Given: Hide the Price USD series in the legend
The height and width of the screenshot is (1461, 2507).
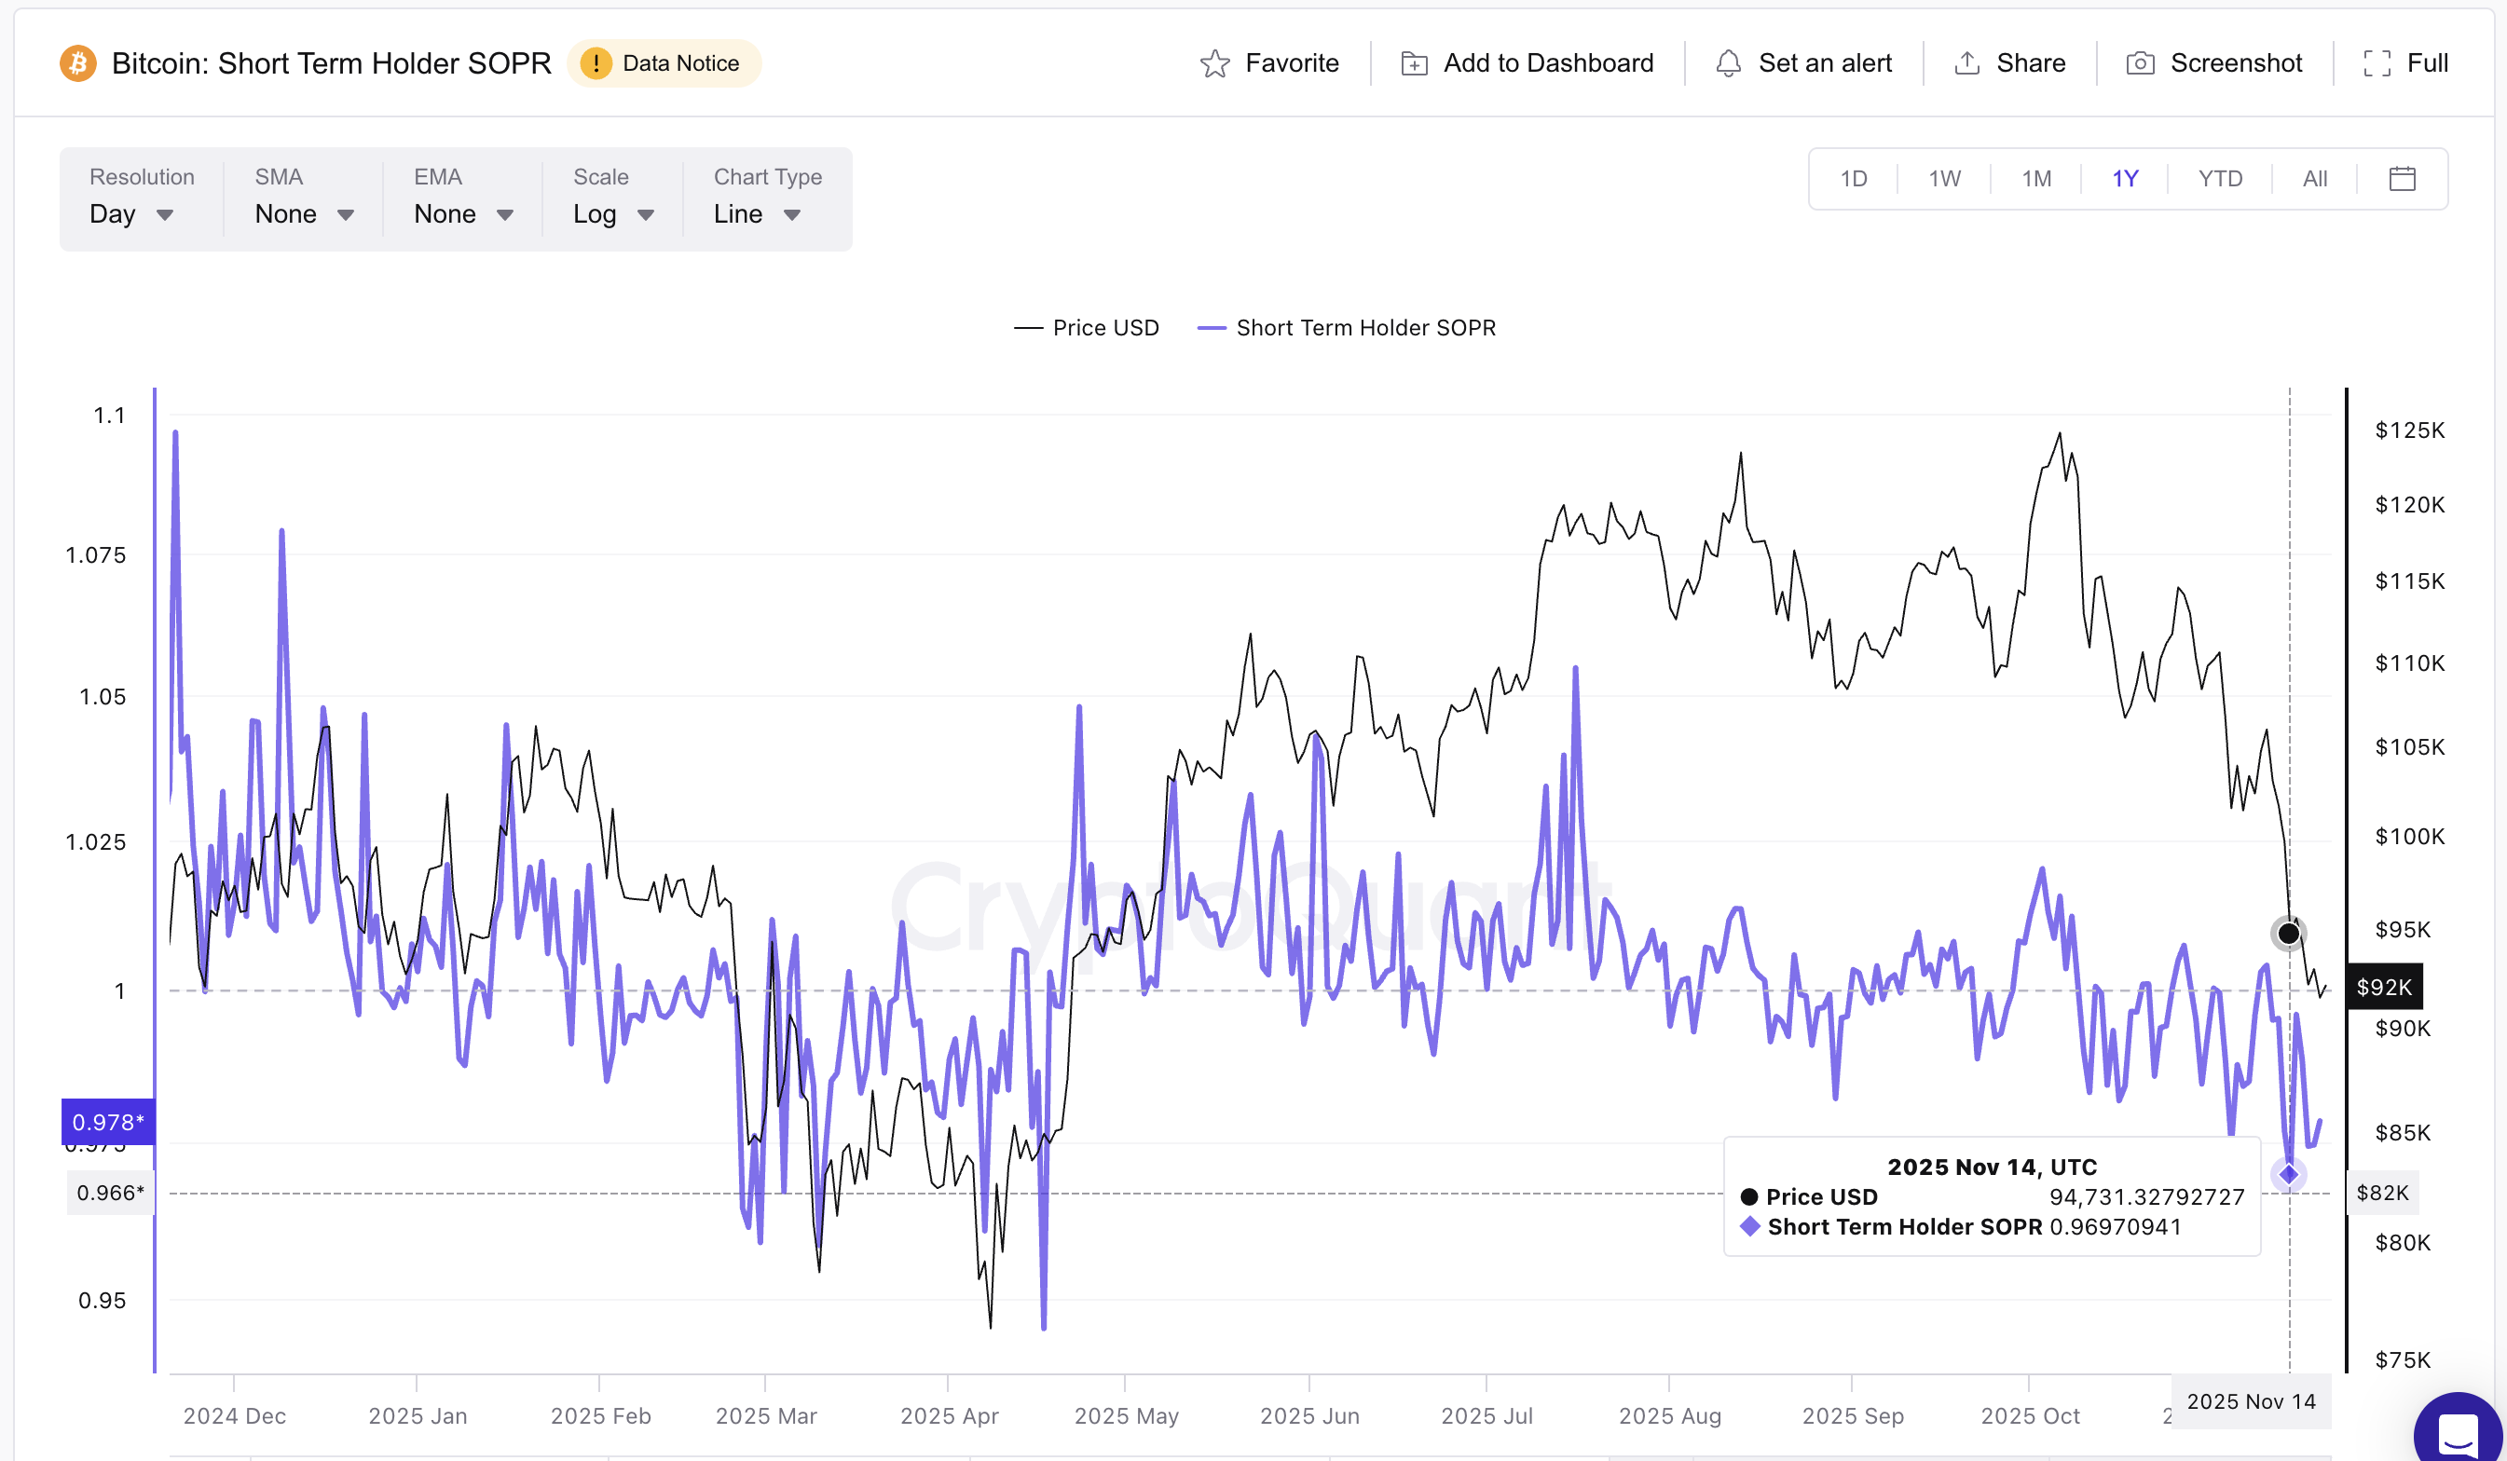Looking at the screenshot, I should click(1087, 327).
